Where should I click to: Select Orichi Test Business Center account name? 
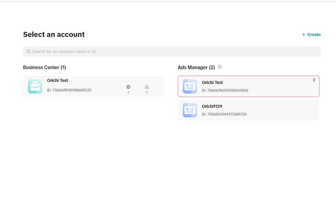(57, 80)
